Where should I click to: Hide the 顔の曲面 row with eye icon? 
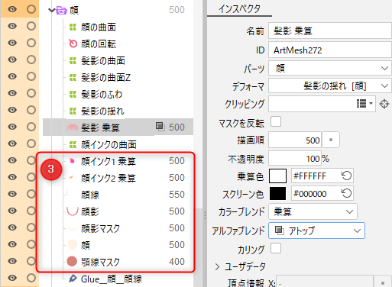tap(12, 26)
